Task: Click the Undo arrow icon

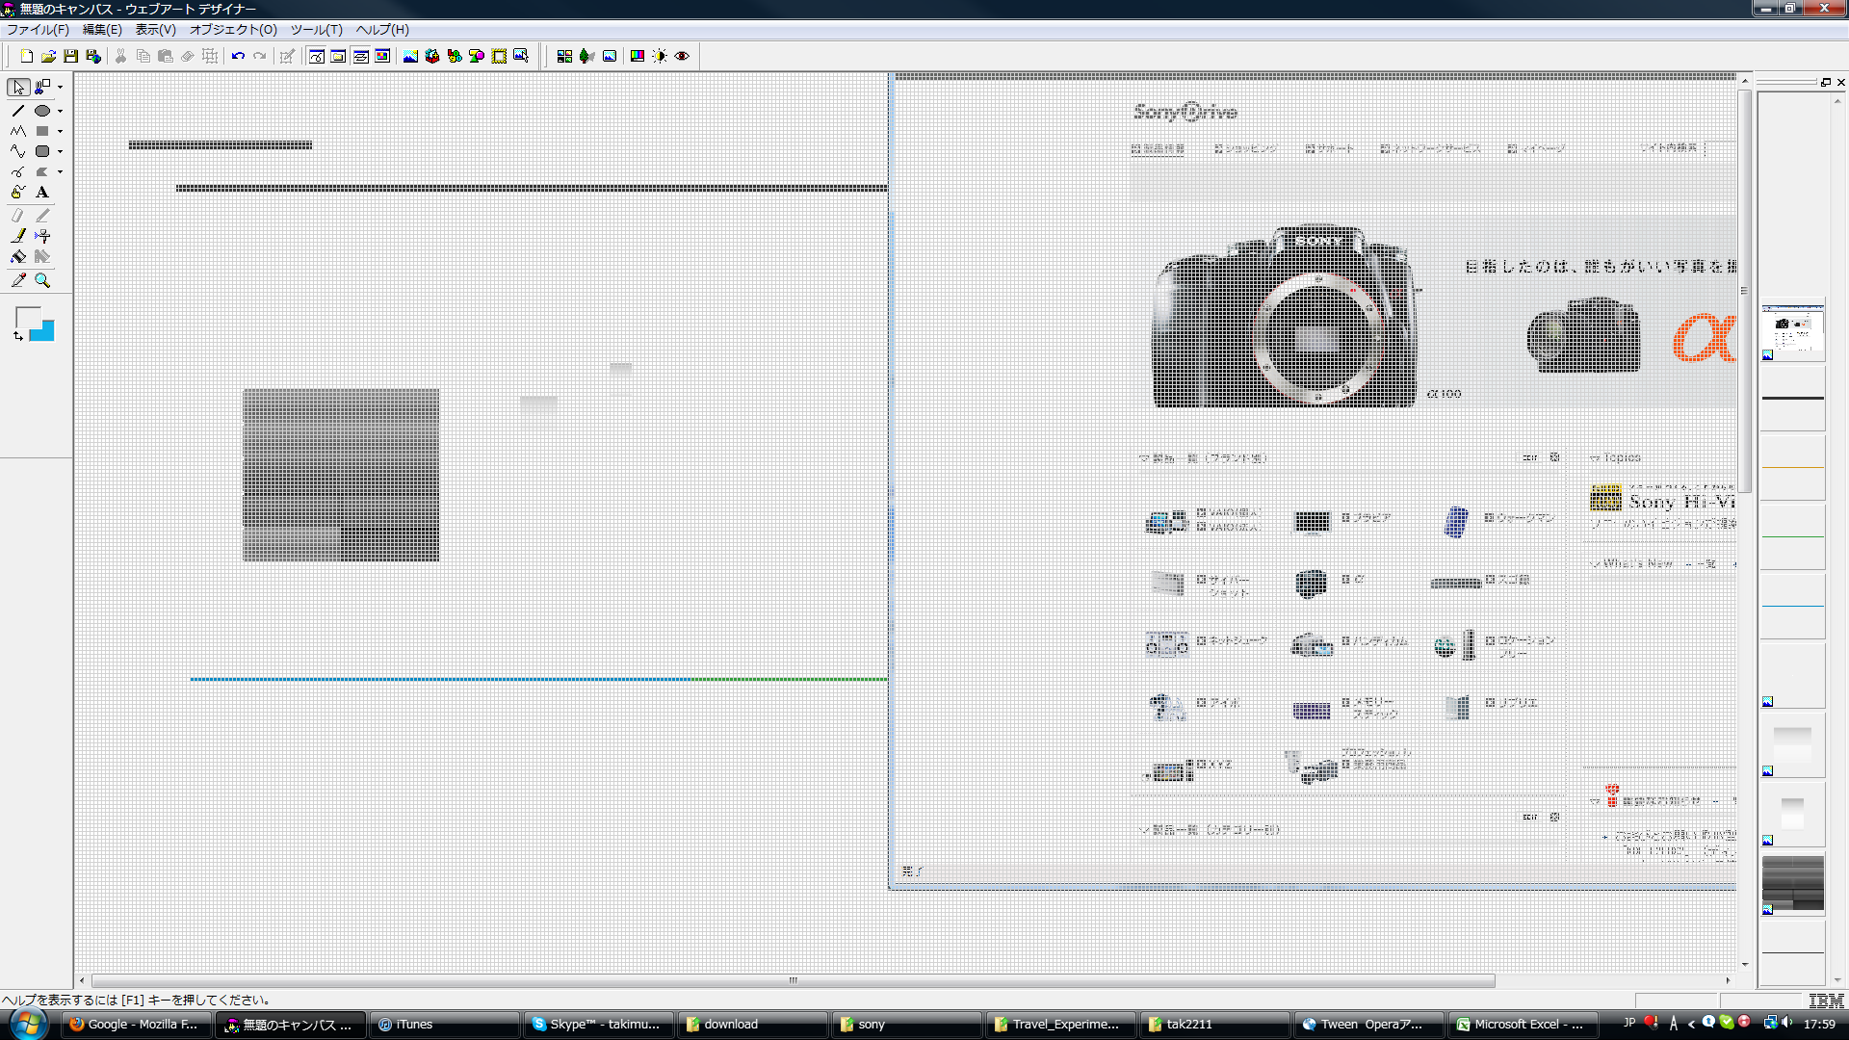Action: click(238, 56)
